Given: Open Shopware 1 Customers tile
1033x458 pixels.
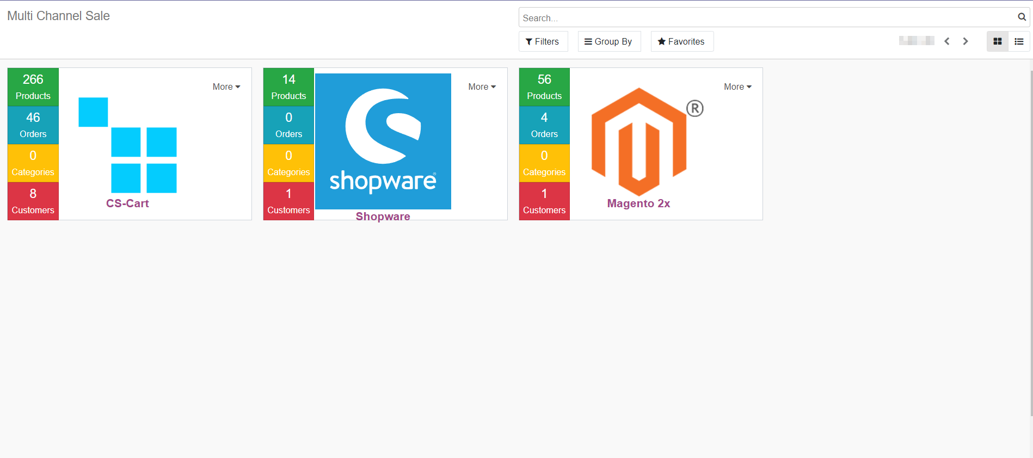Looking at the screenshot, I should coord(288,201).
